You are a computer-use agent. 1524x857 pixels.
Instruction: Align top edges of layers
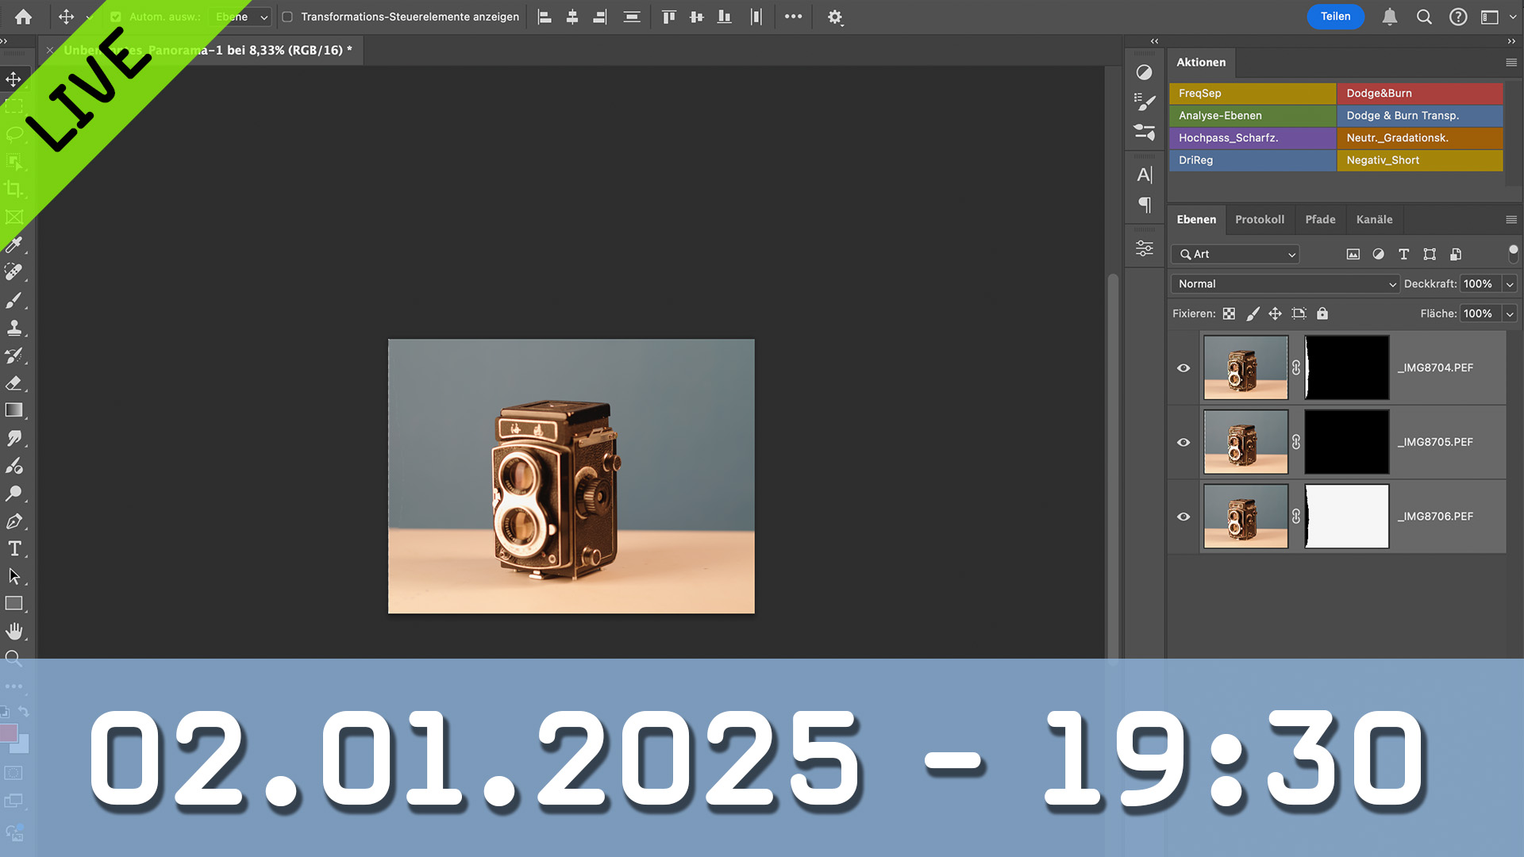point(669,17)
